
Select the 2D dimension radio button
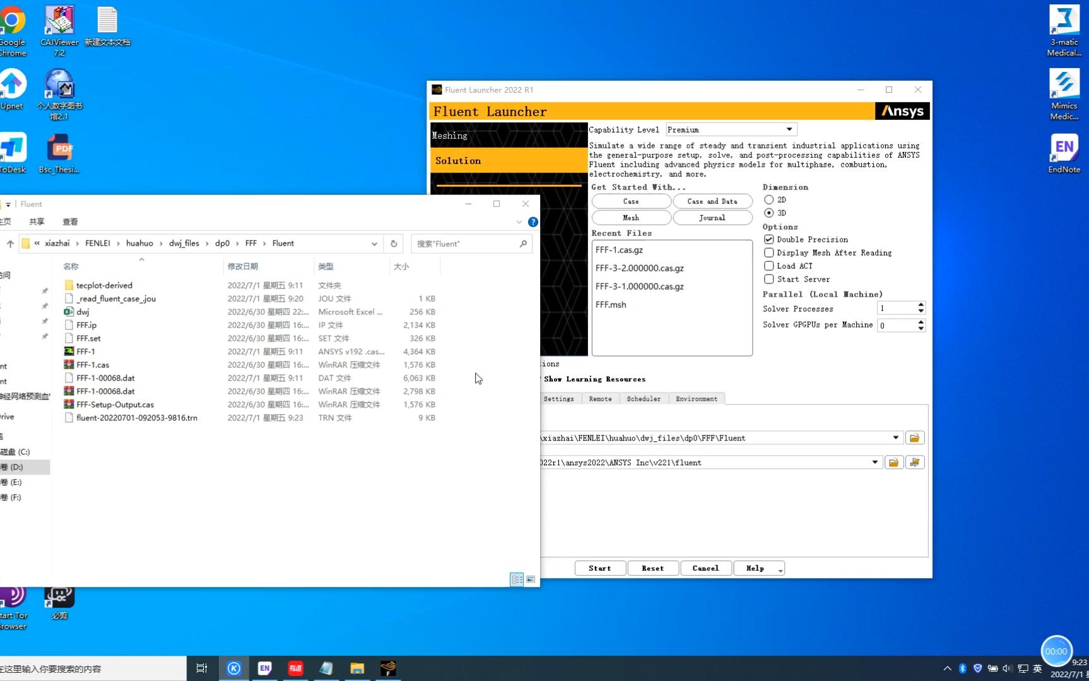pyautogui.click(x=768, y=199)
